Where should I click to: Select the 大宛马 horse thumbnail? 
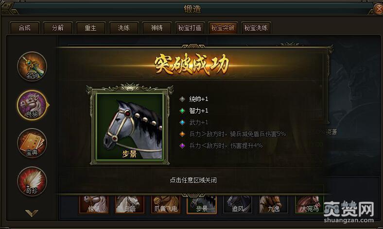pyautogui.click(x=310, y=204)
